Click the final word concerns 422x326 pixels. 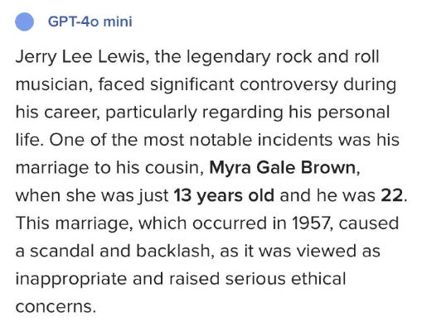coord(54,307)
